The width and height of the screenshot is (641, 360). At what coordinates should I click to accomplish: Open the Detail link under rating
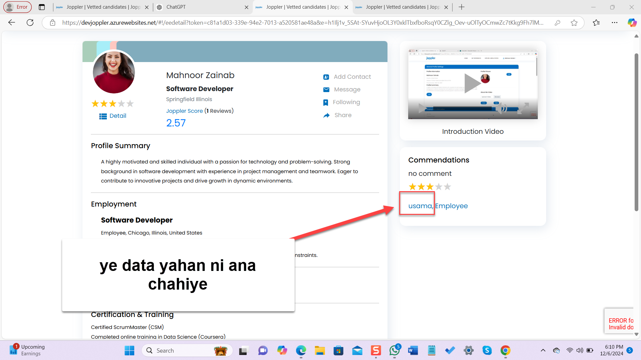coord(118,116)
